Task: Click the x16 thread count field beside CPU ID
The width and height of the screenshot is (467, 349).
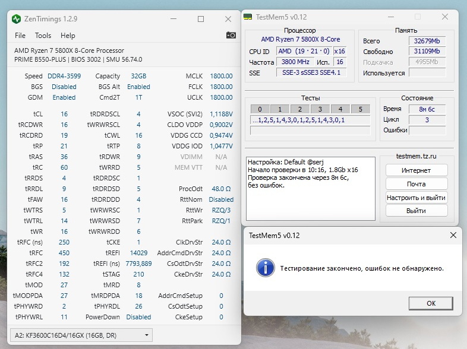Action: pos(339,51)
